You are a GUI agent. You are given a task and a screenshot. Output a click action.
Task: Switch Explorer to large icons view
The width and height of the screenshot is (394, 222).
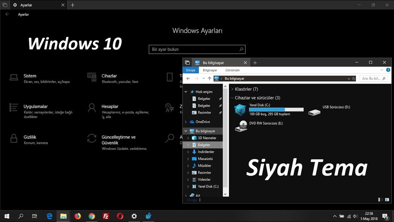[387, 200]
